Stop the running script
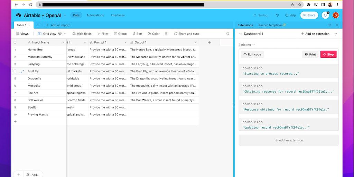Screen dimensions: 354x177 328,54
